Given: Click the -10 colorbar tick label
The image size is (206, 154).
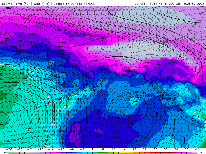Looking at the screenshot, I should (x=61, y=149).
